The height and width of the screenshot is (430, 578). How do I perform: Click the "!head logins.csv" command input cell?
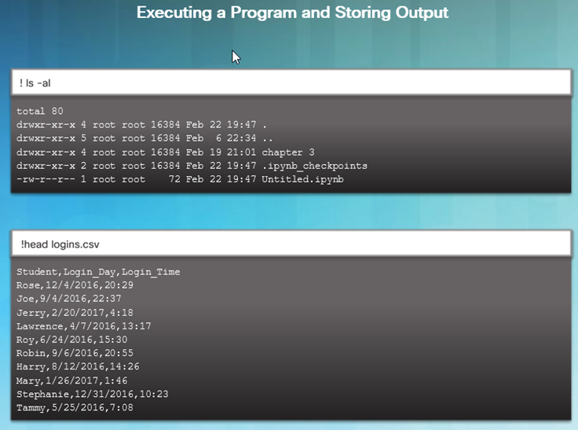pos(291,244)
